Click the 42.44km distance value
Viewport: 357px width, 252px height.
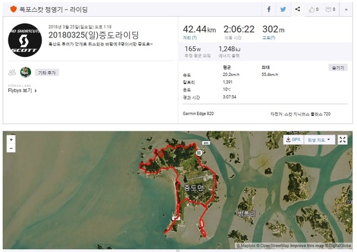coord(199,29)
